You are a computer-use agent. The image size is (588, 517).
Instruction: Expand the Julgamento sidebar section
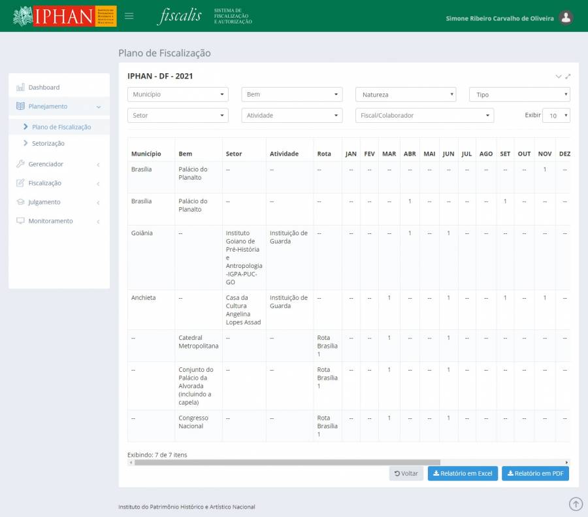tap(44, 202)
